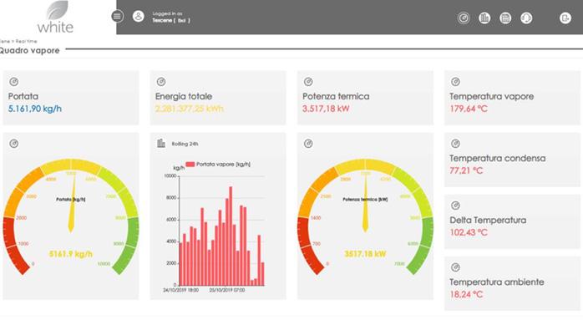Click the Energia totale kWh value
The height and width of the screenshot is (325, 583).
coord(189,109)
